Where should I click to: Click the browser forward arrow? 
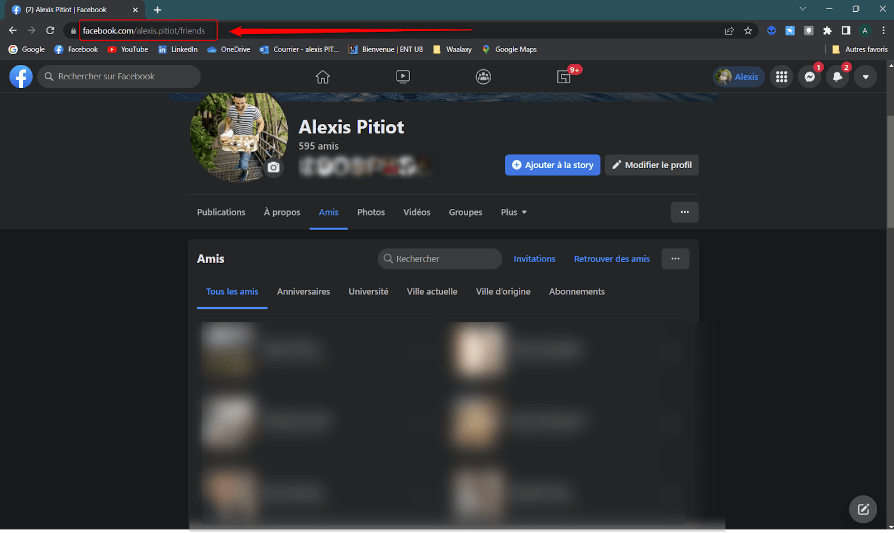click(31, 30)
